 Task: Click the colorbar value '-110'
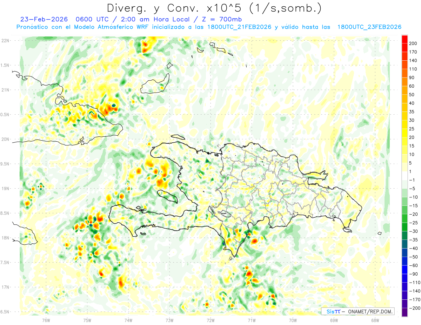point(415,282)
